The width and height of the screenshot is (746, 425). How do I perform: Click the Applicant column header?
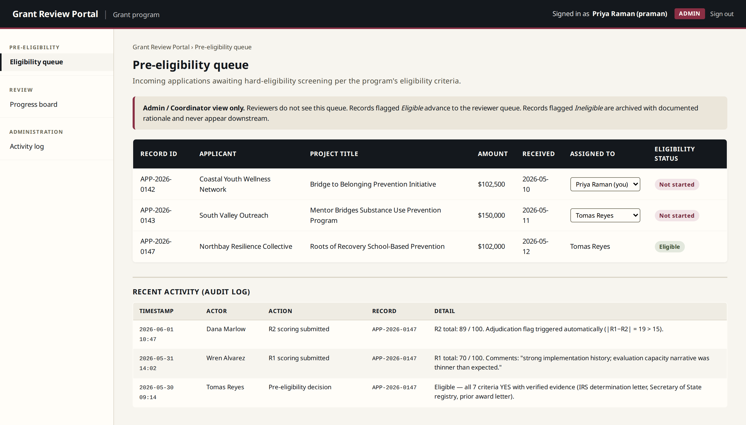pos(218,154)
